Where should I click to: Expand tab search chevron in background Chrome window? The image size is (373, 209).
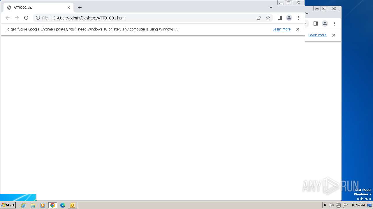pyautogui.click(x=307, y=13)
